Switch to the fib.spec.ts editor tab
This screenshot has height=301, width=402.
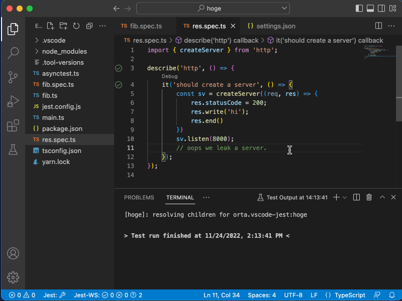(147, 26)
